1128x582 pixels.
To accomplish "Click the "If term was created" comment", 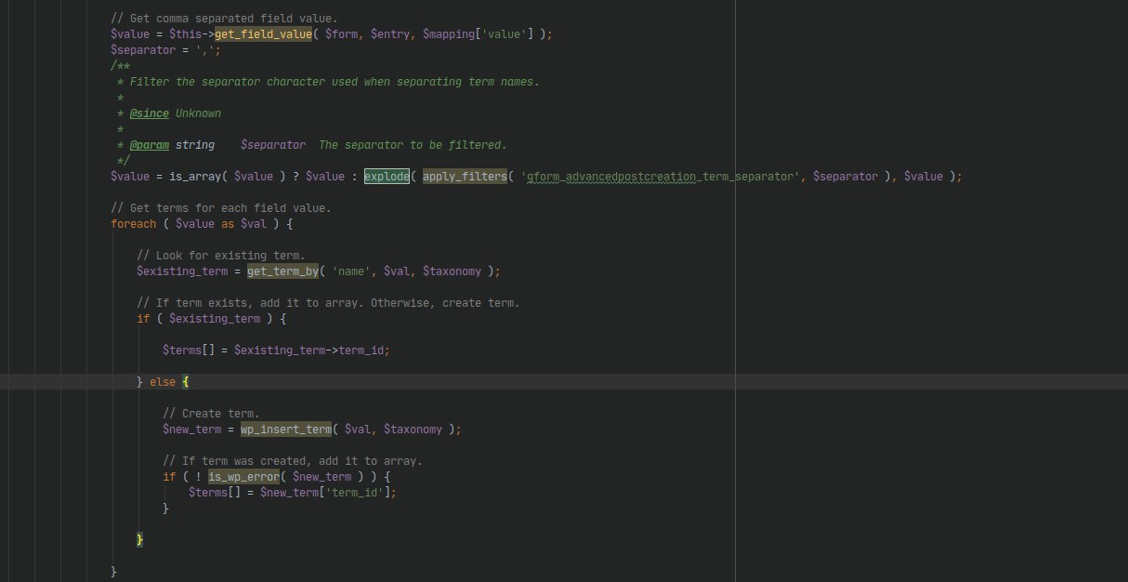I will pyautogui.click(x=293, y=461).
